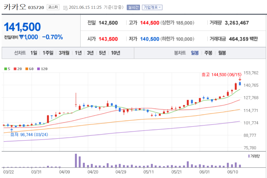
Task: Click the 05/11 date axis label
Action: [148, 172]
